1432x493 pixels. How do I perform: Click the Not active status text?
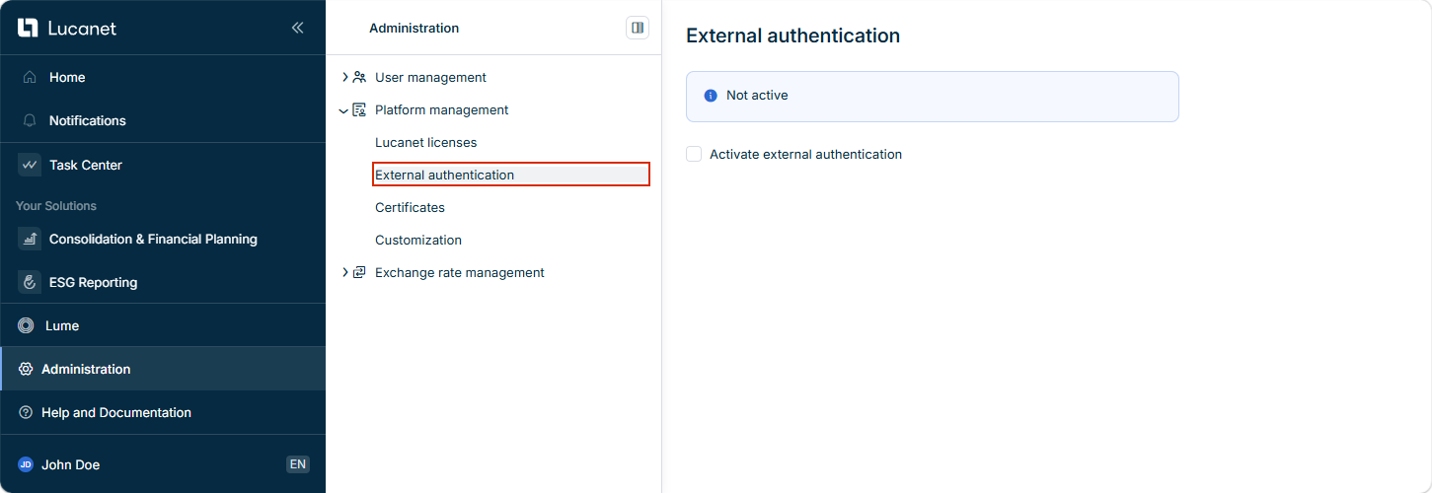coord(757,96)
